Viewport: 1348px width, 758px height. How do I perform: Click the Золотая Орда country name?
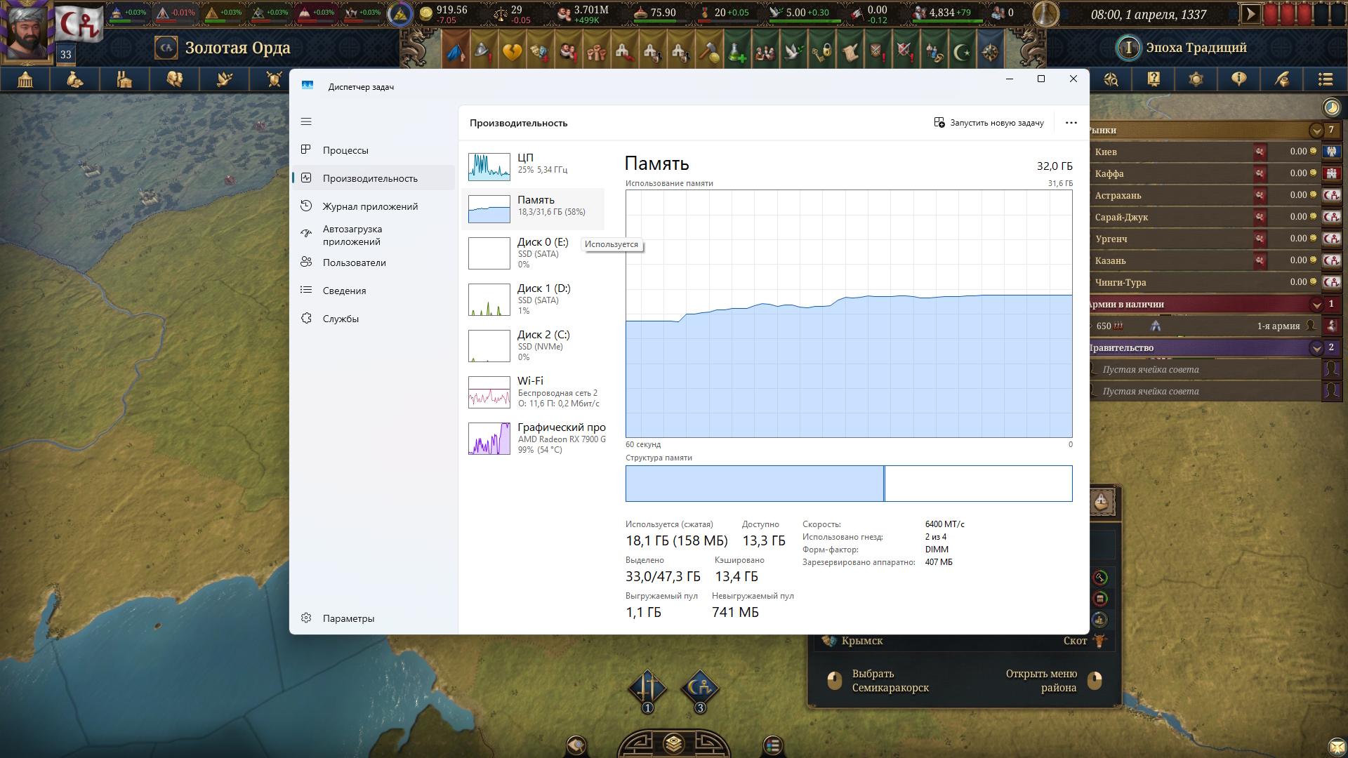tap(238, 48)
